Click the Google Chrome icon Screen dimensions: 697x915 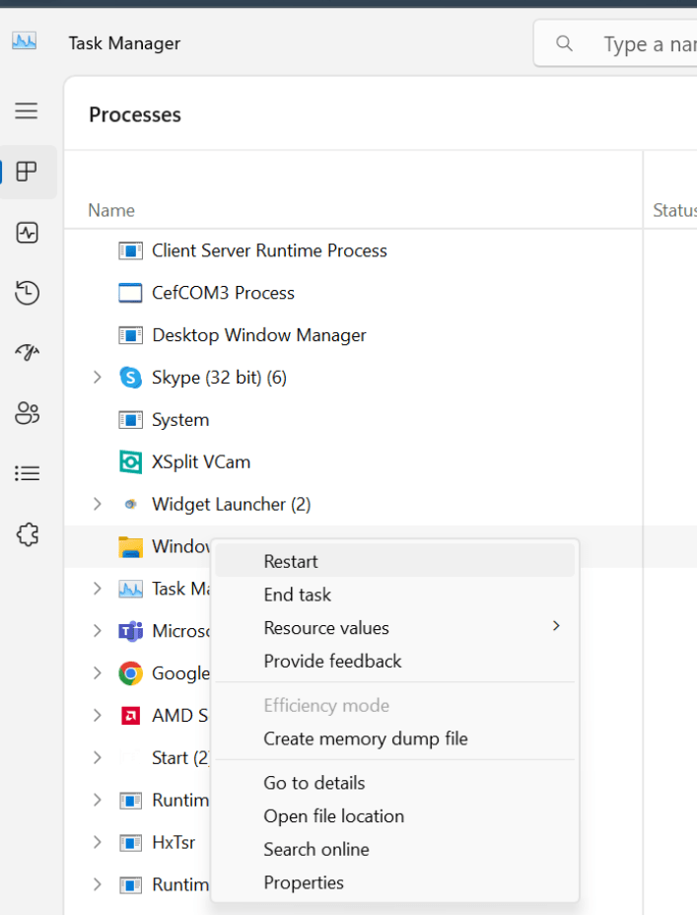click(131, 673)
